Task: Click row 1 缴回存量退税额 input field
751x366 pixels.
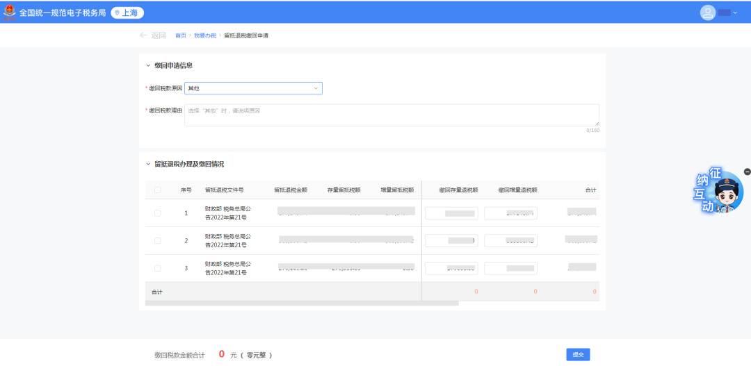Action: click(x=451, y=213)
